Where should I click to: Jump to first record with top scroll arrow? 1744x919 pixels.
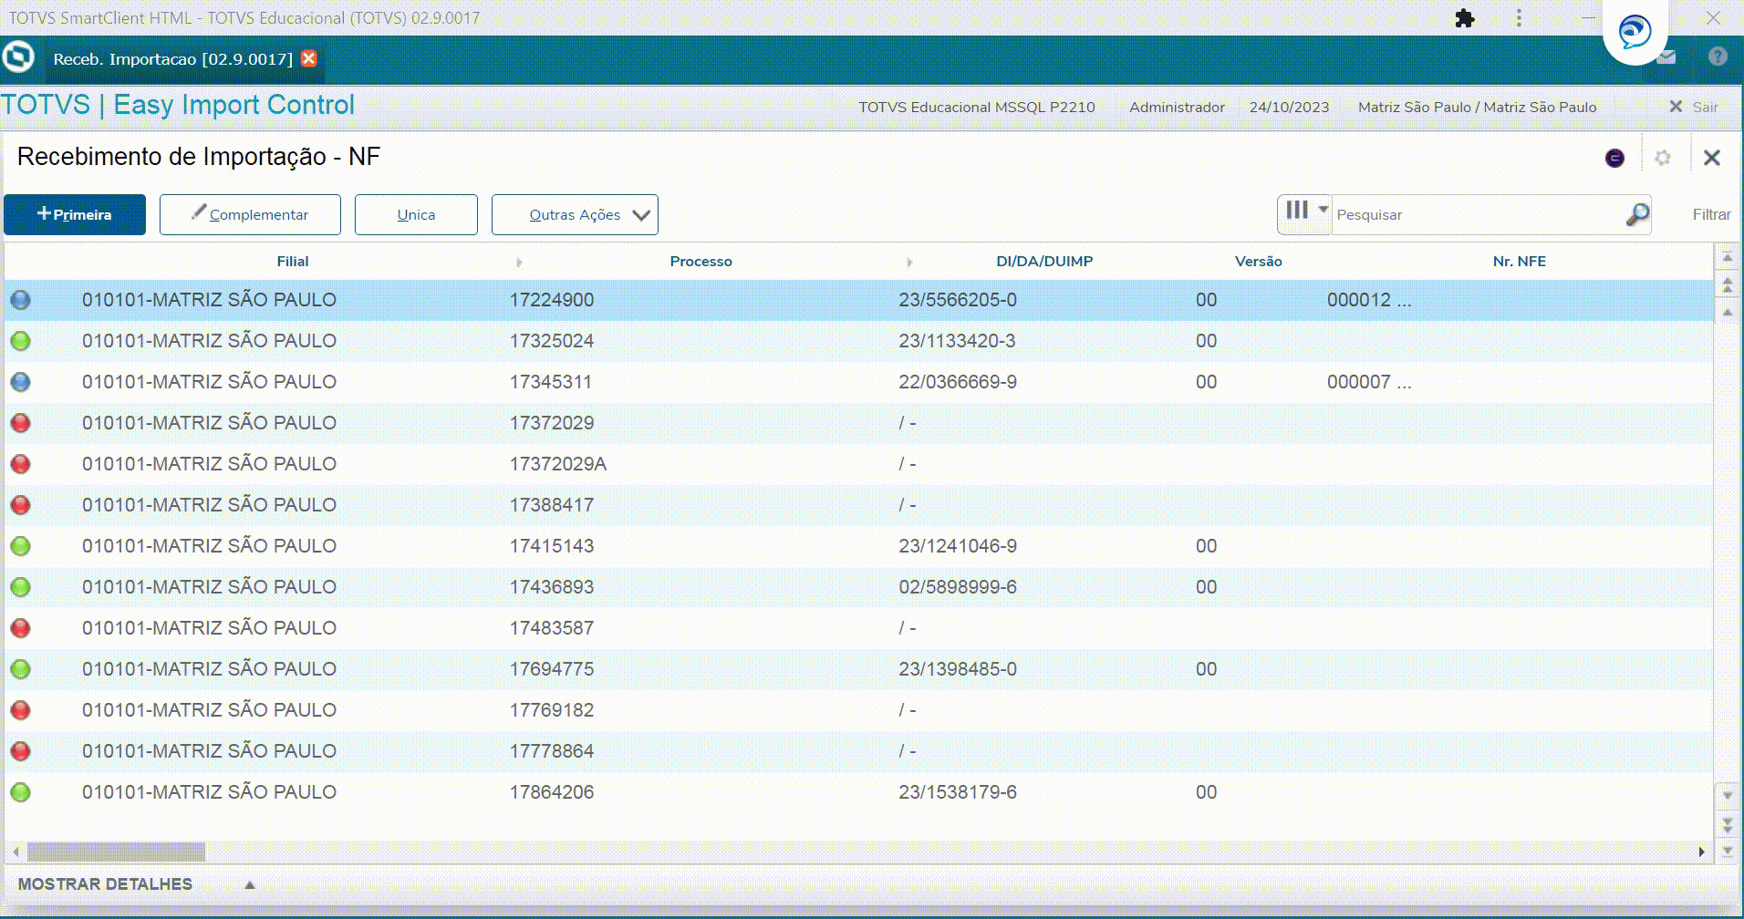(1727, 258)
